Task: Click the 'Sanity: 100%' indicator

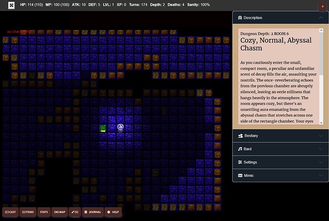Action: point(198,5)
